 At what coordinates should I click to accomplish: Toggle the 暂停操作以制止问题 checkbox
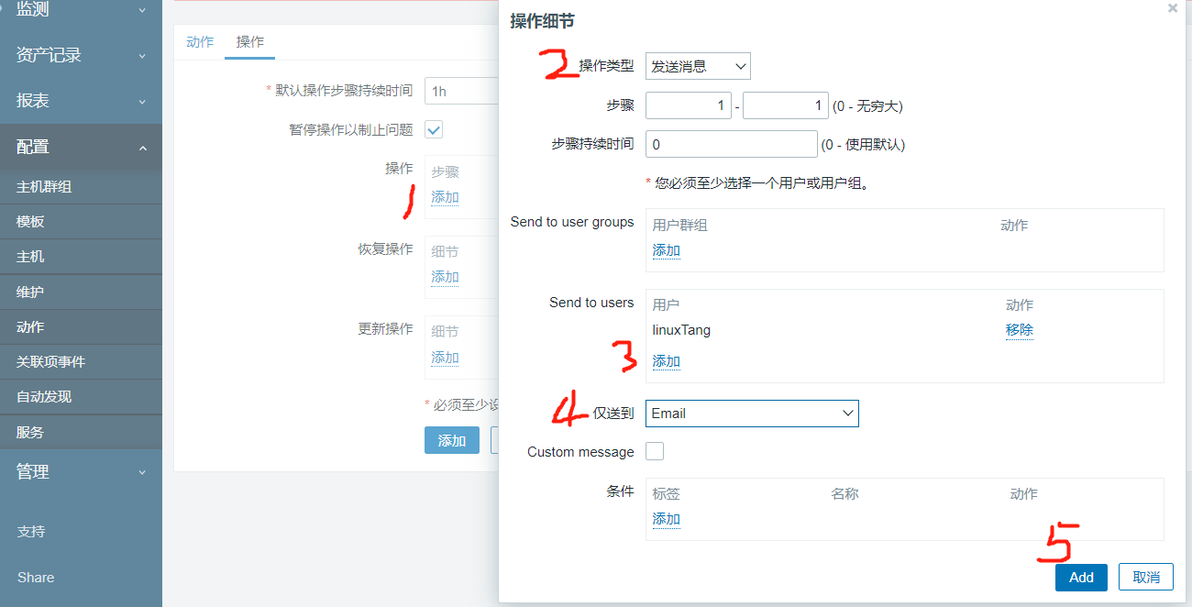[x=434, y=129]
